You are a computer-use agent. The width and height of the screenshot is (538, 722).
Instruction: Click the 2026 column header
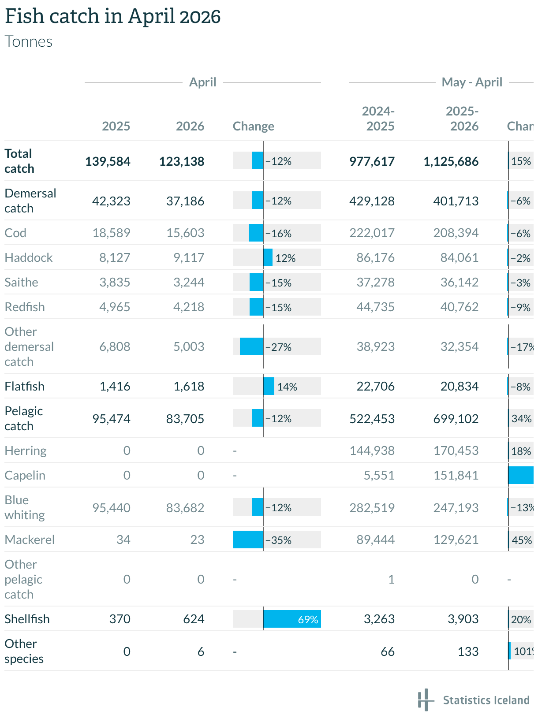click(x=190, y=127)
